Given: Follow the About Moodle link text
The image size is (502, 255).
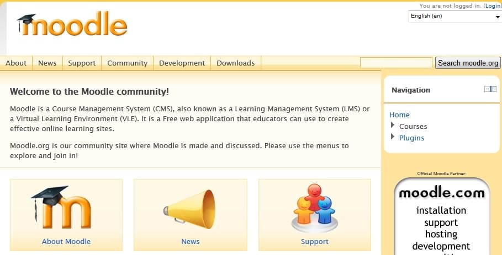Looking at the screenshot, I should 66,242.
